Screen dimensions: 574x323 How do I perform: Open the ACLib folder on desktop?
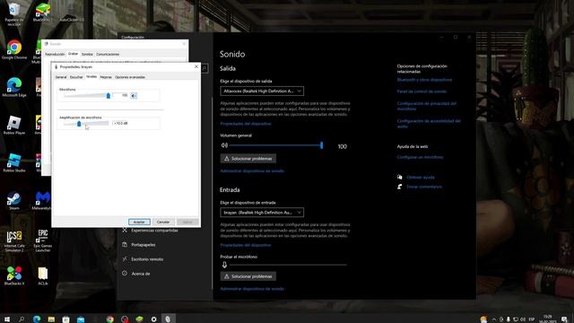43,275
